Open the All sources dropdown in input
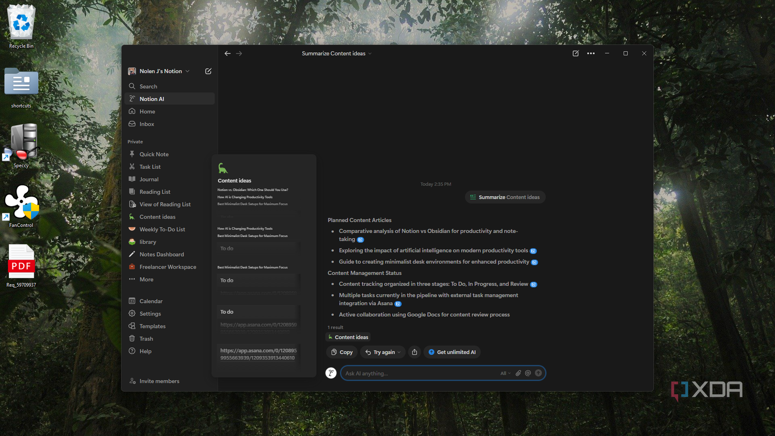775x436 pixels. point(505,373)
